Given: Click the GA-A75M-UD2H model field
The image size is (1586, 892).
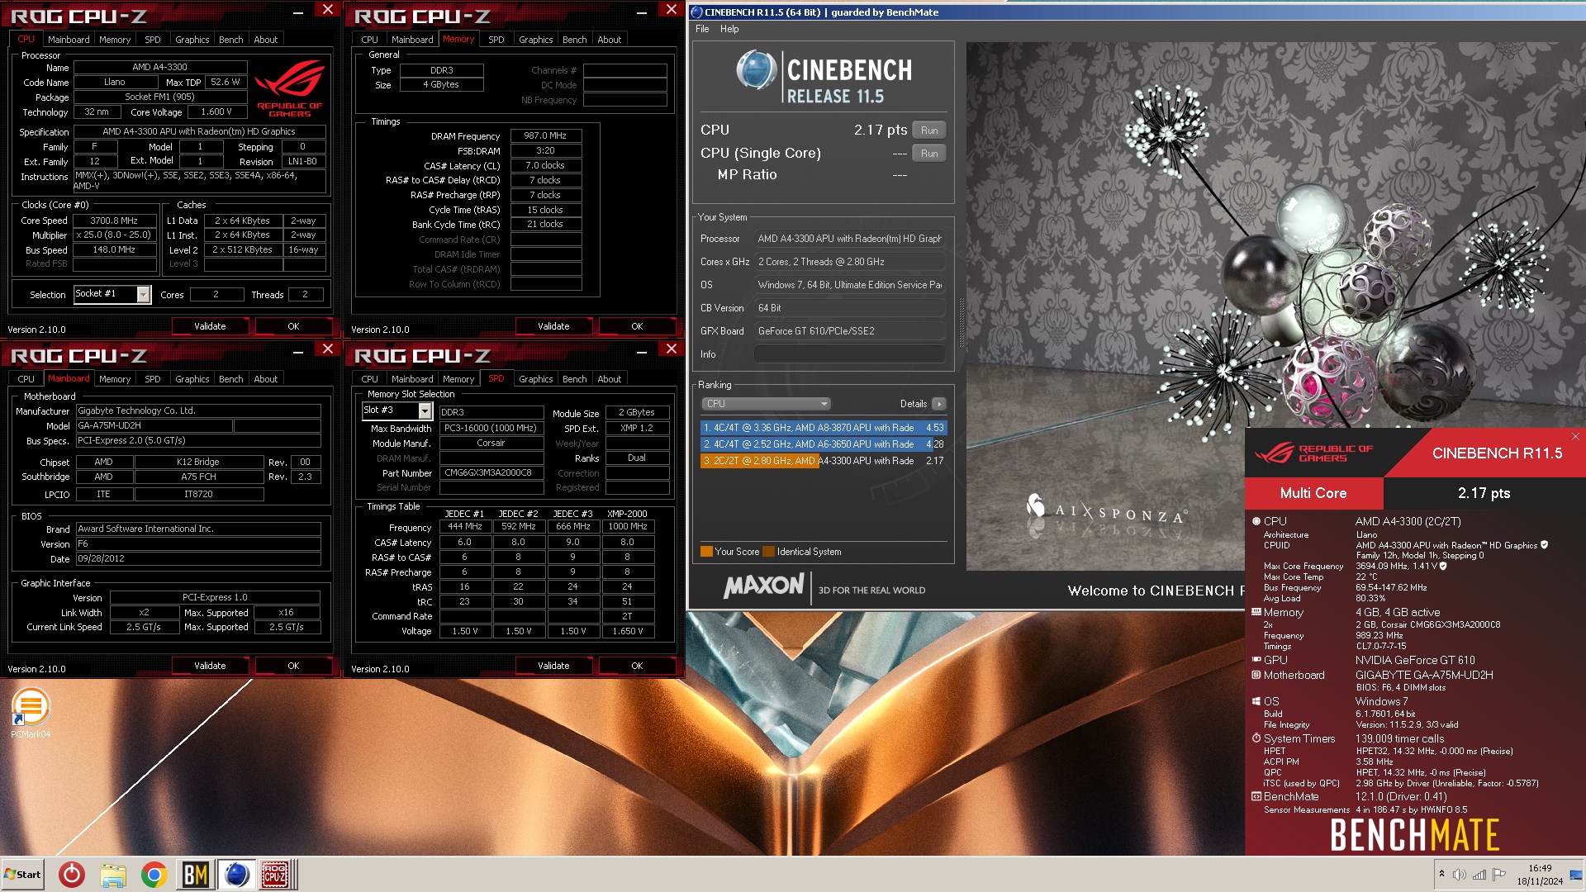Looking at the screenshot, I should (x=154, y=426).
